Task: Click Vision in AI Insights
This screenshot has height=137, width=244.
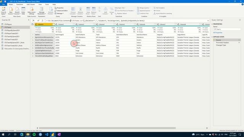Action: pyautogui.click(x=157, y=11)
